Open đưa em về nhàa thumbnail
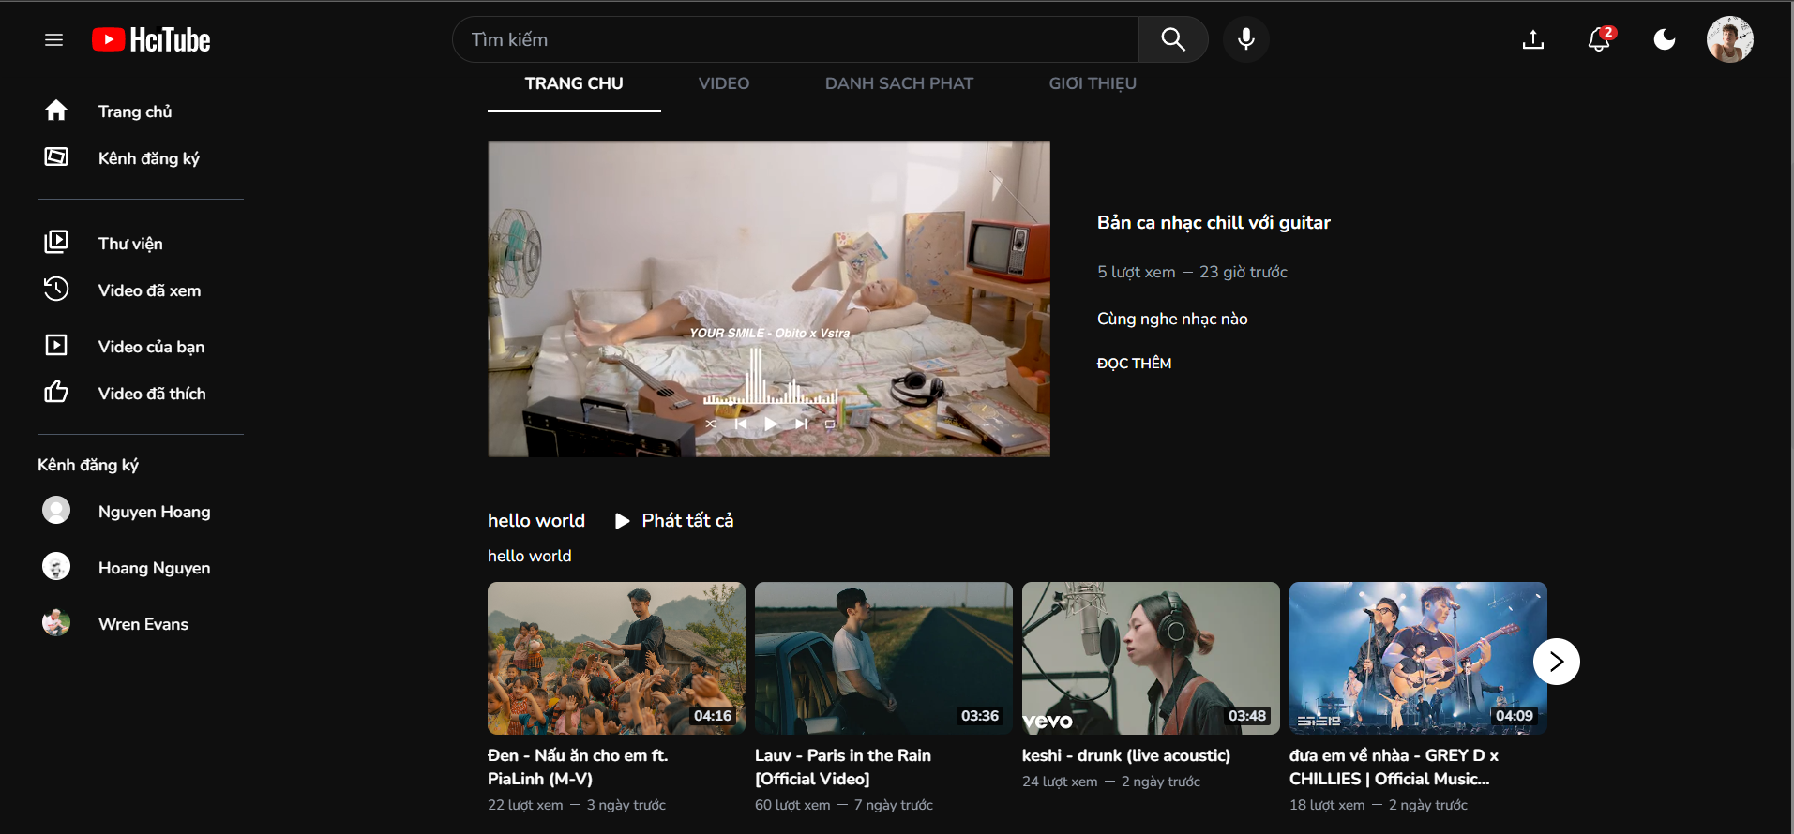This screenshot has width=1794, height=834. 1418,658
